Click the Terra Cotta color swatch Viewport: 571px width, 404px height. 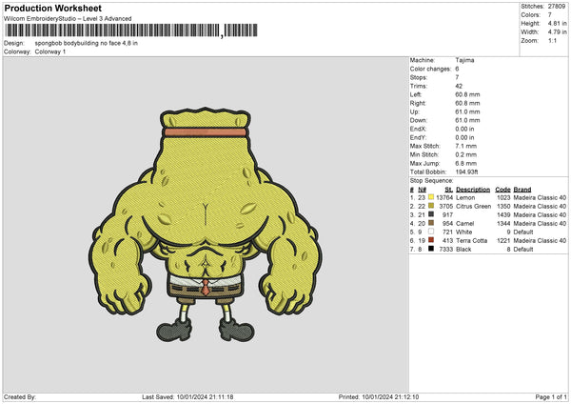pos(431,240)
